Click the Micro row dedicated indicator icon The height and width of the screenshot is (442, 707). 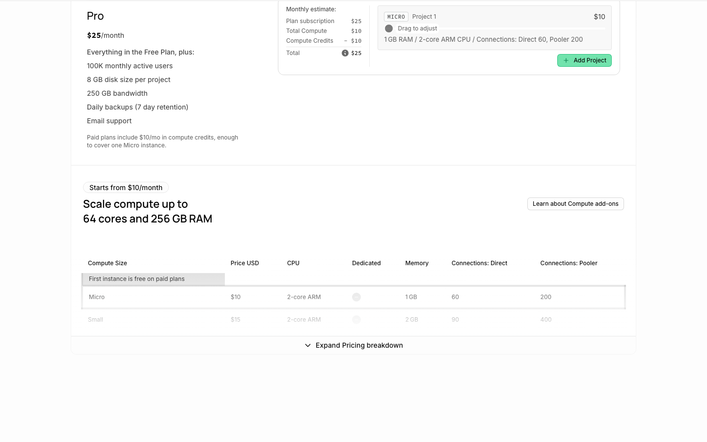[356, 297]
